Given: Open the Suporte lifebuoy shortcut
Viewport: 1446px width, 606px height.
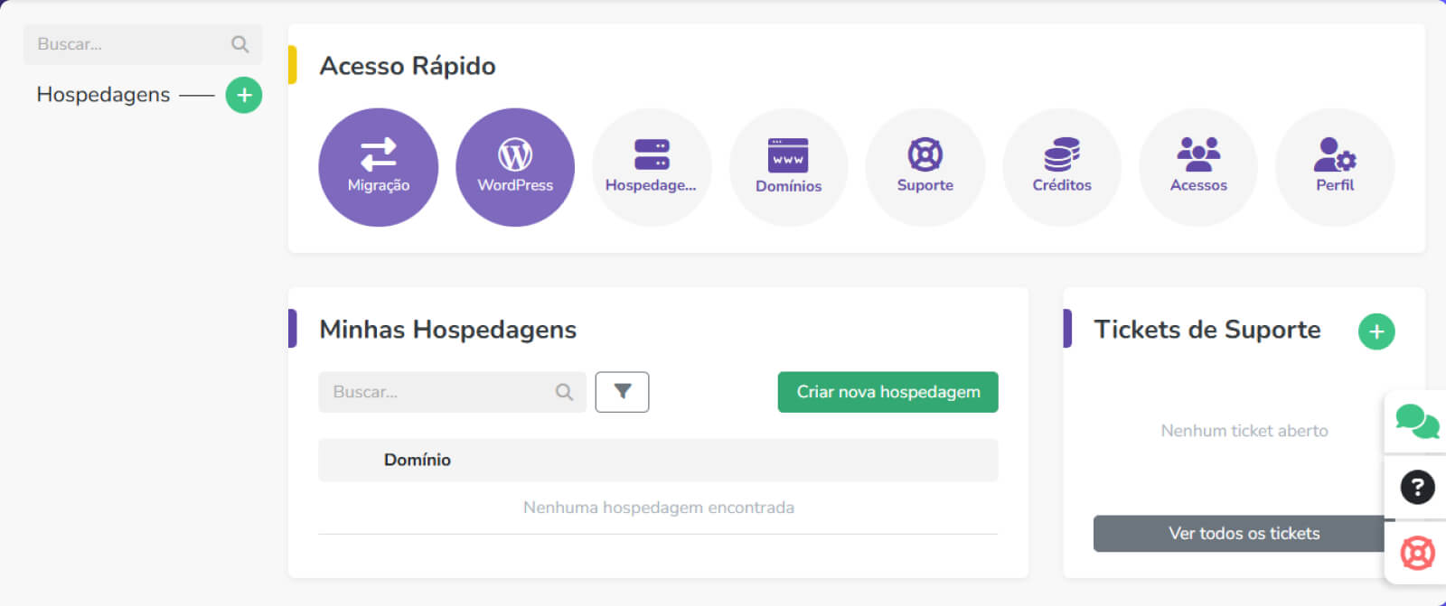Looking at the screenshot, I should click(x=925, y=167).
